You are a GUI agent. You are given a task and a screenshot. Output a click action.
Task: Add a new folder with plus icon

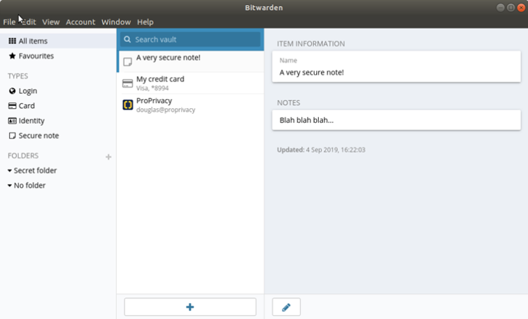click(x=108, y=157)
